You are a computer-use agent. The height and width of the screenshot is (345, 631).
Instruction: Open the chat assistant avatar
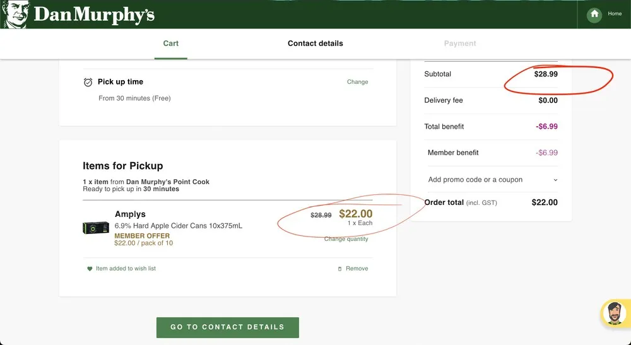click(613, 313)
